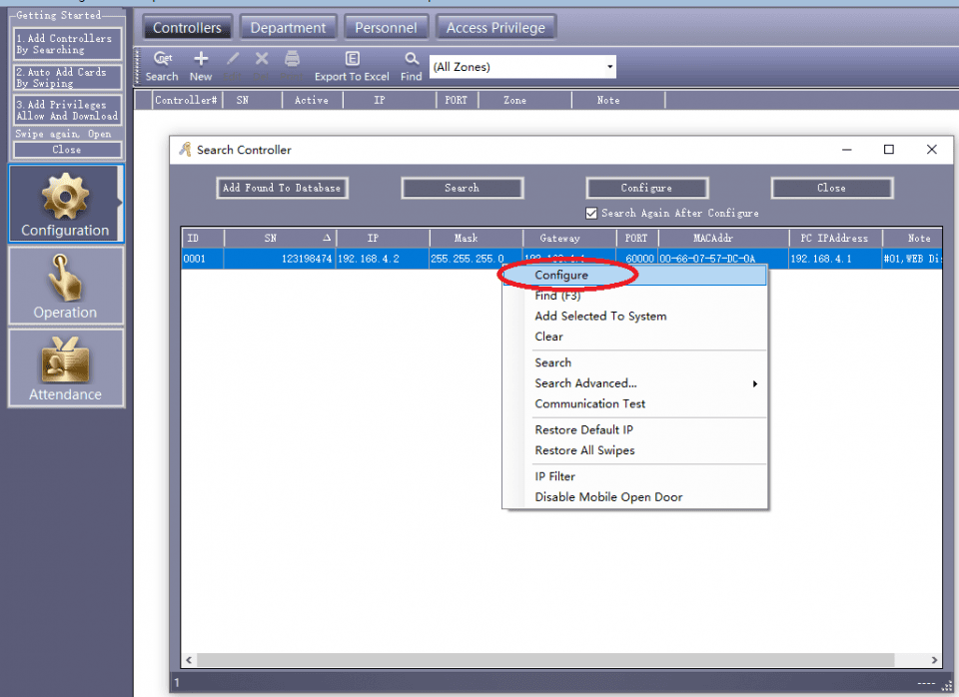Image resolution: width=959 pixels, height=697 pixels.
Task: Open the Attendance sidebar section
Action: (x=66, y=367)
